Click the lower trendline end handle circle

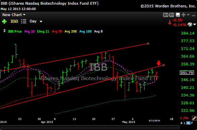(164, 65)
